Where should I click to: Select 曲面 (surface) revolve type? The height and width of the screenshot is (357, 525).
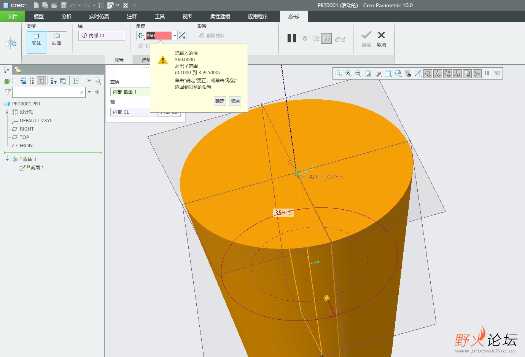[57, 40]
